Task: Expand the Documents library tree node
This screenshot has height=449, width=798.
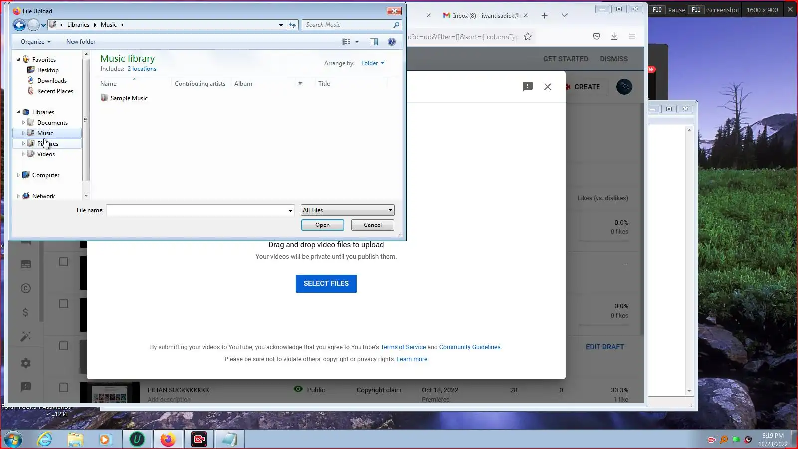Action: [x=23, y=123]
